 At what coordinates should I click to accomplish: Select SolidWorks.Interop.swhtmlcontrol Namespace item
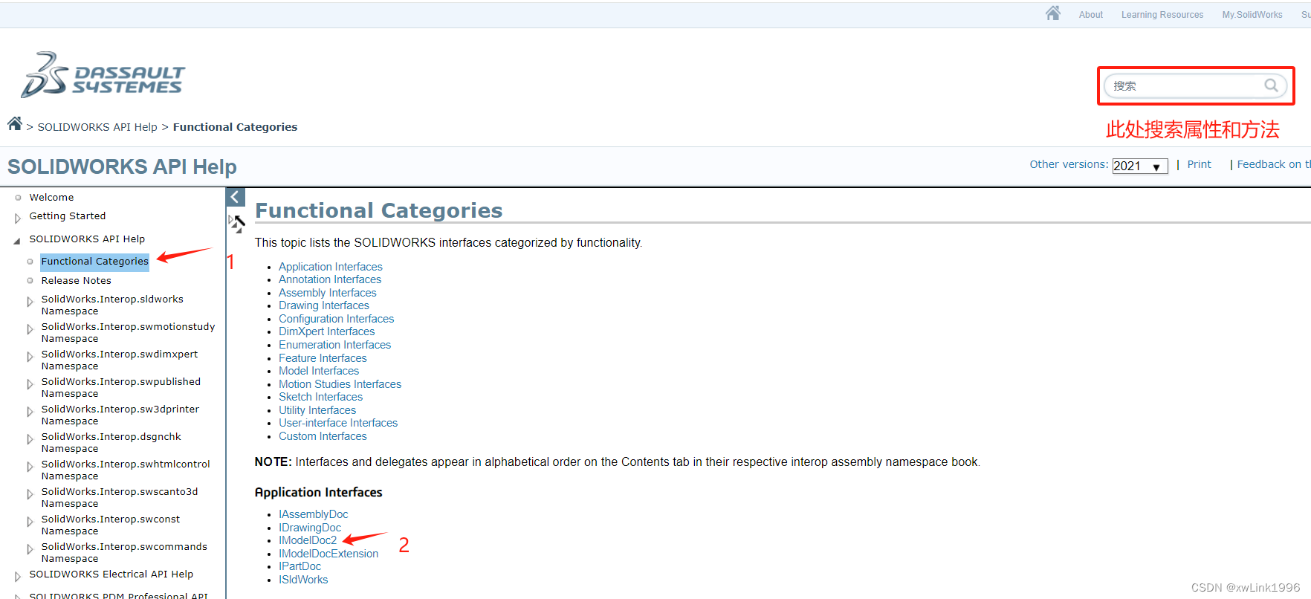tap(126, 470)
